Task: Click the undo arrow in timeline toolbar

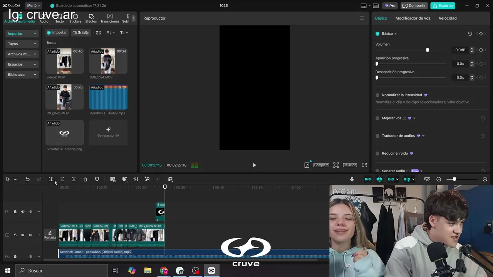Action: pos(27,179)
